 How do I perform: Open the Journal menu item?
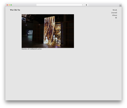[114, 13]
